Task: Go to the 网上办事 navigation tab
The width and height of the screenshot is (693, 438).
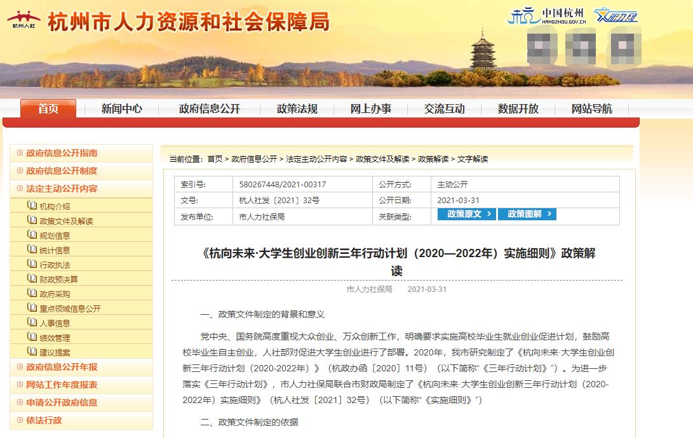Action: coord(370,109)
